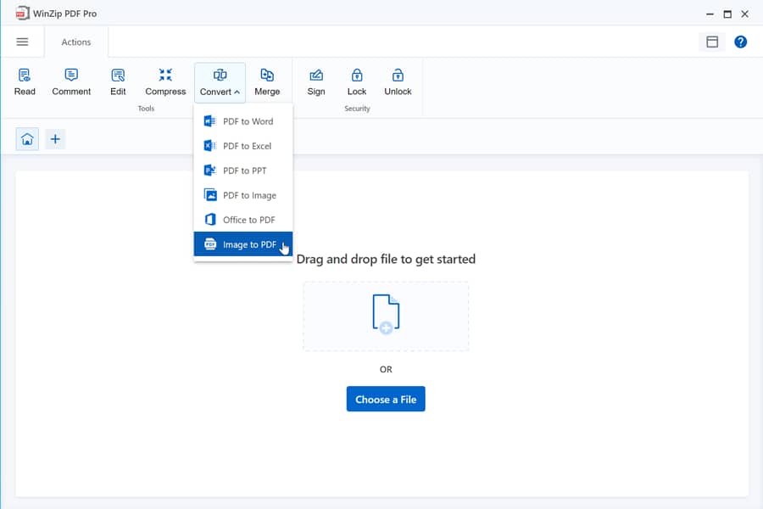Go to the Home tab icon
This screenshot has height=509, width=763.
pyautogui.click(x=27, y=139)
